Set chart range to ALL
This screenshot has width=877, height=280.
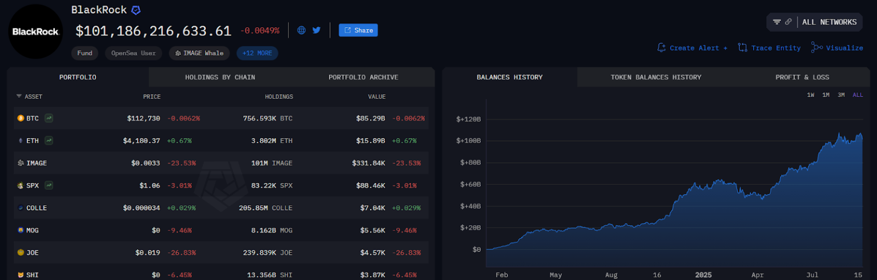[858, 95]
